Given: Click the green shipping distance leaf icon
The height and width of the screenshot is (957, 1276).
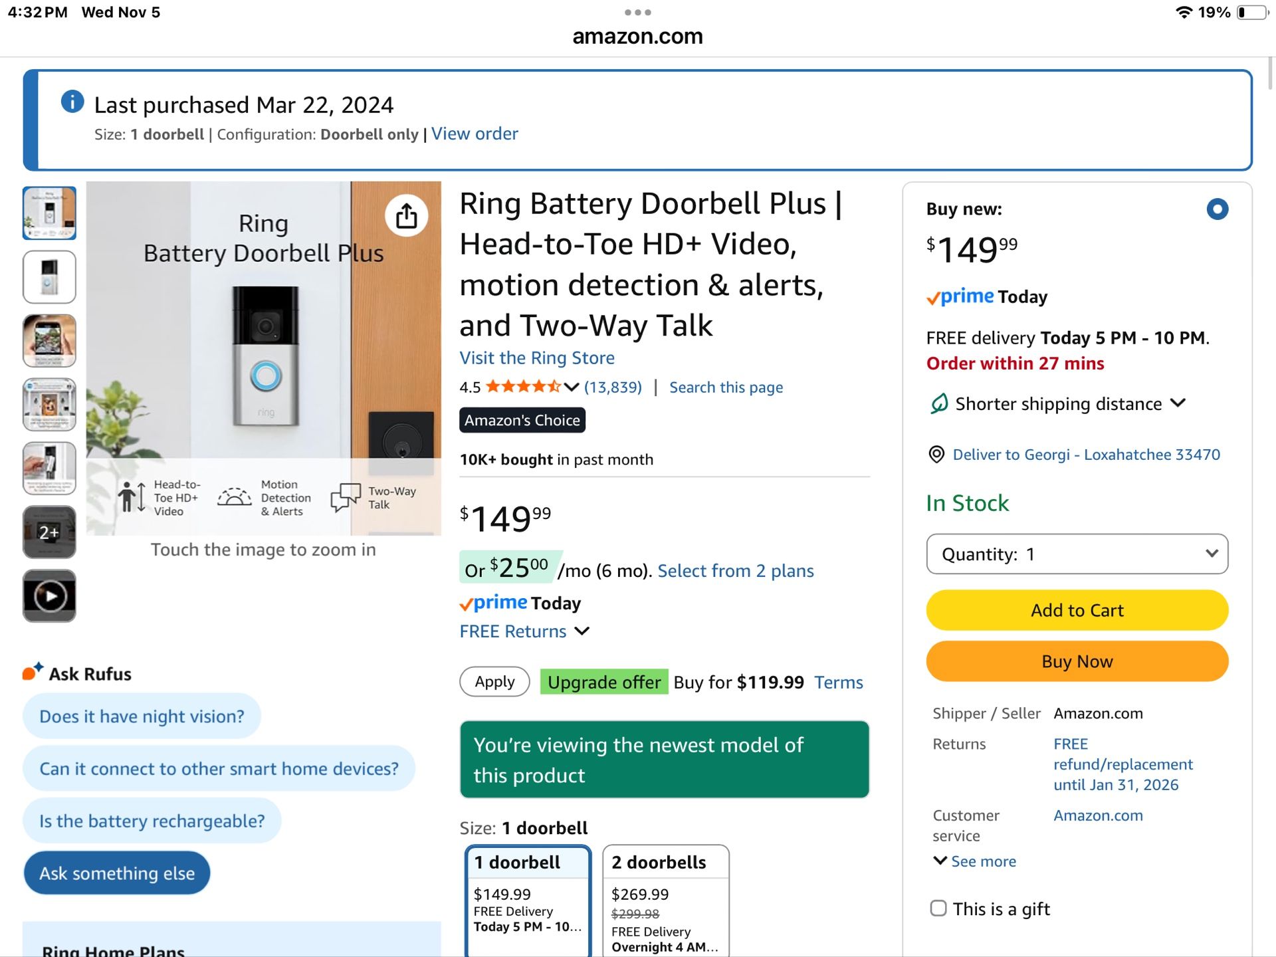Looking at the screenshot, I should [939, 403].
